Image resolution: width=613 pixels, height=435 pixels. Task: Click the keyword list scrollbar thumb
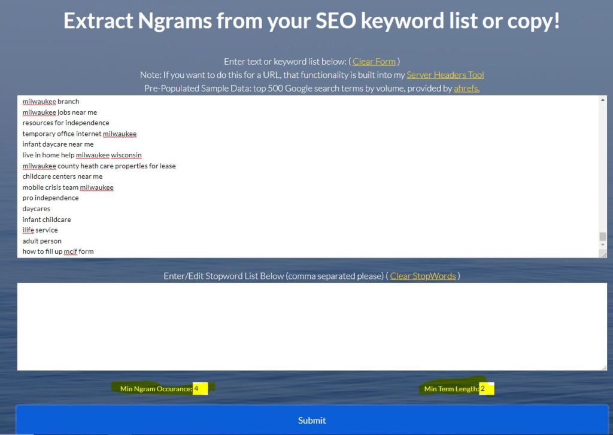click(602, 236)
